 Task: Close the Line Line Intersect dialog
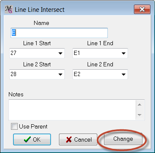pyautogui.click(x=142, y=9)
